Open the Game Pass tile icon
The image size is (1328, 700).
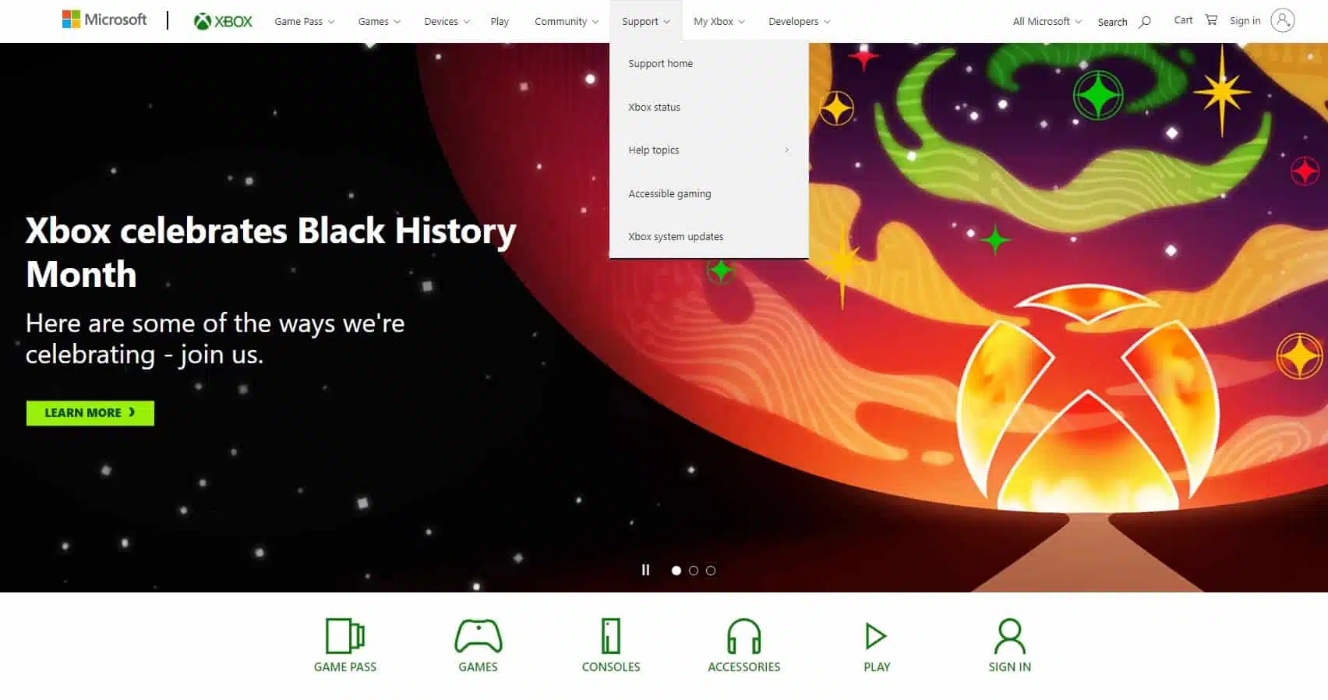pyautogui.click(x=344, y=635)
